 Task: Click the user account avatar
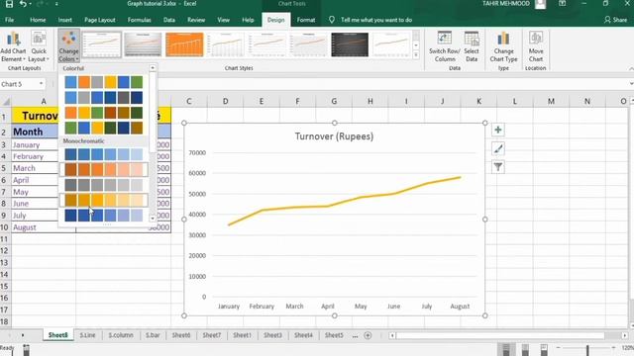[540, 4]
